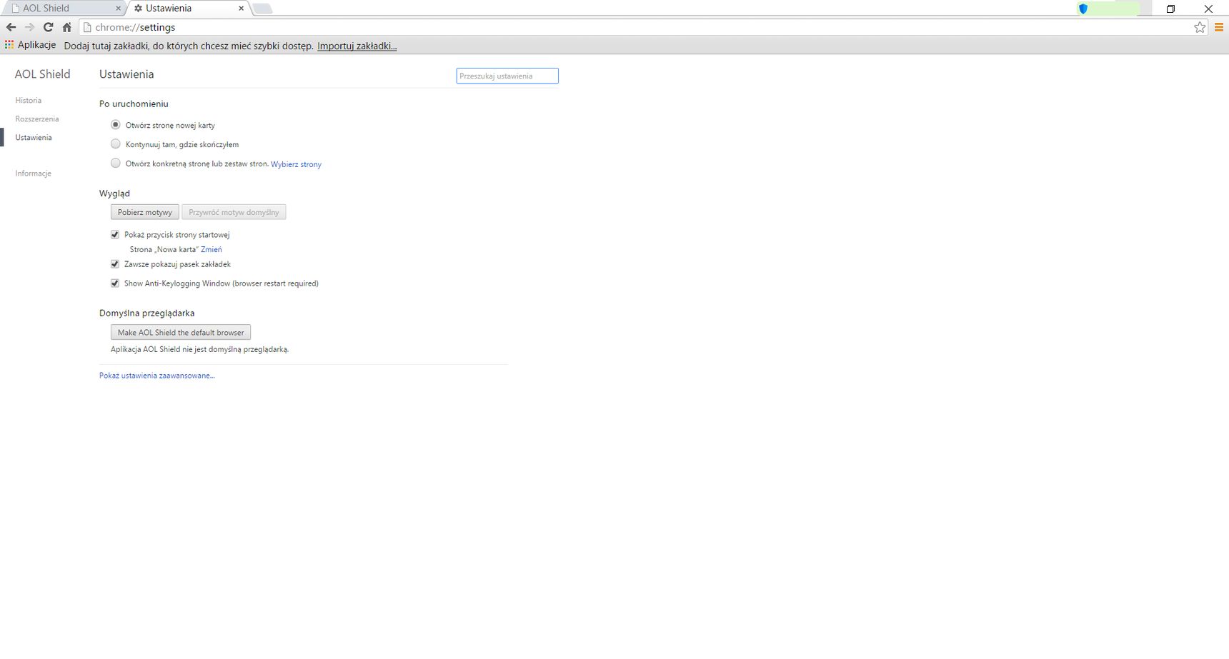Open Historia in the sidebar
This screenshot has height=659, width=1229.
coord(29,101)
